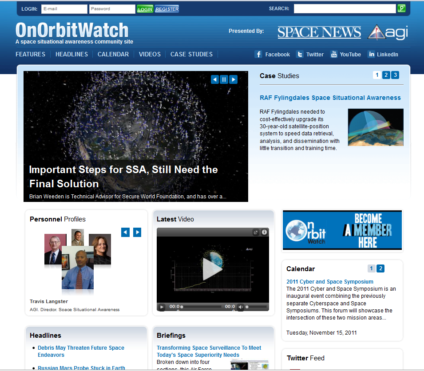The image size is (424, 371).
Task: Click the Become a Member Here banner
Action: pyautogui.click(x=342, y=230)
